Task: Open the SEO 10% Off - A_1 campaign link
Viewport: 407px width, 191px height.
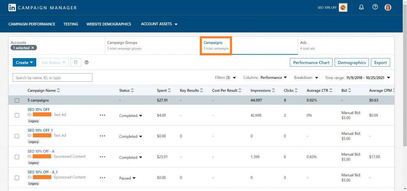Action: click(43, 172)
